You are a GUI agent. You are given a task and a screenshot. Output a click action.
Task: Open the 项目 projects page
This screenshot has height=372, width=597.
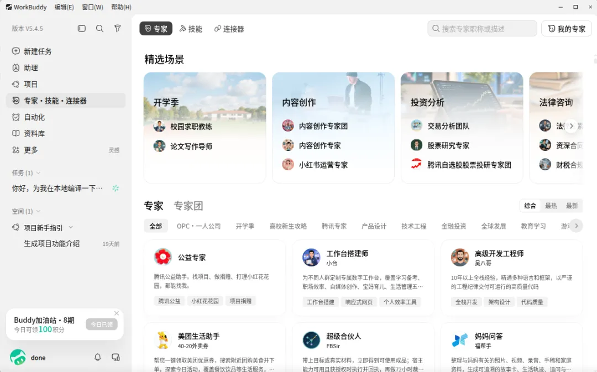point(65,84)
